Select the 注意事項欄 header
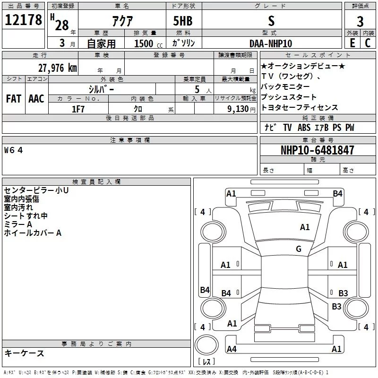 [x=129, y=140]
